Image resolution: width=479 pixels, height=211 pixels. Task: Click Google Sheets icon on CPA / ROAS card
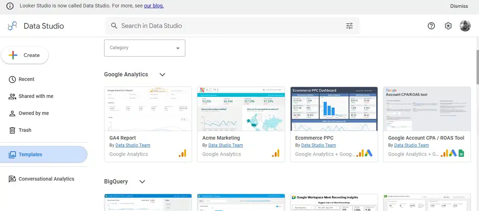coord(461,153)
